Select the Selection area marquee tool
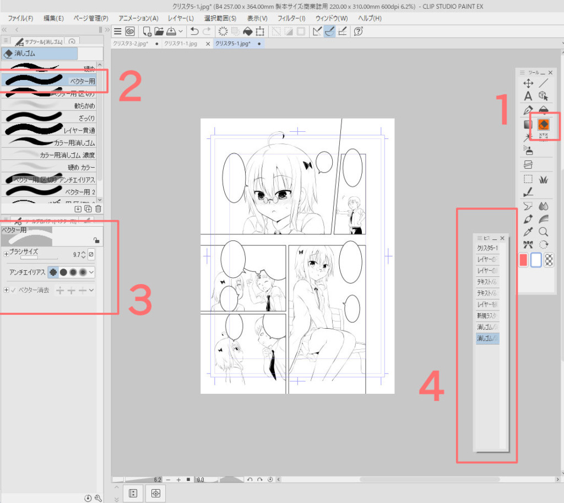 click(528, 179)
